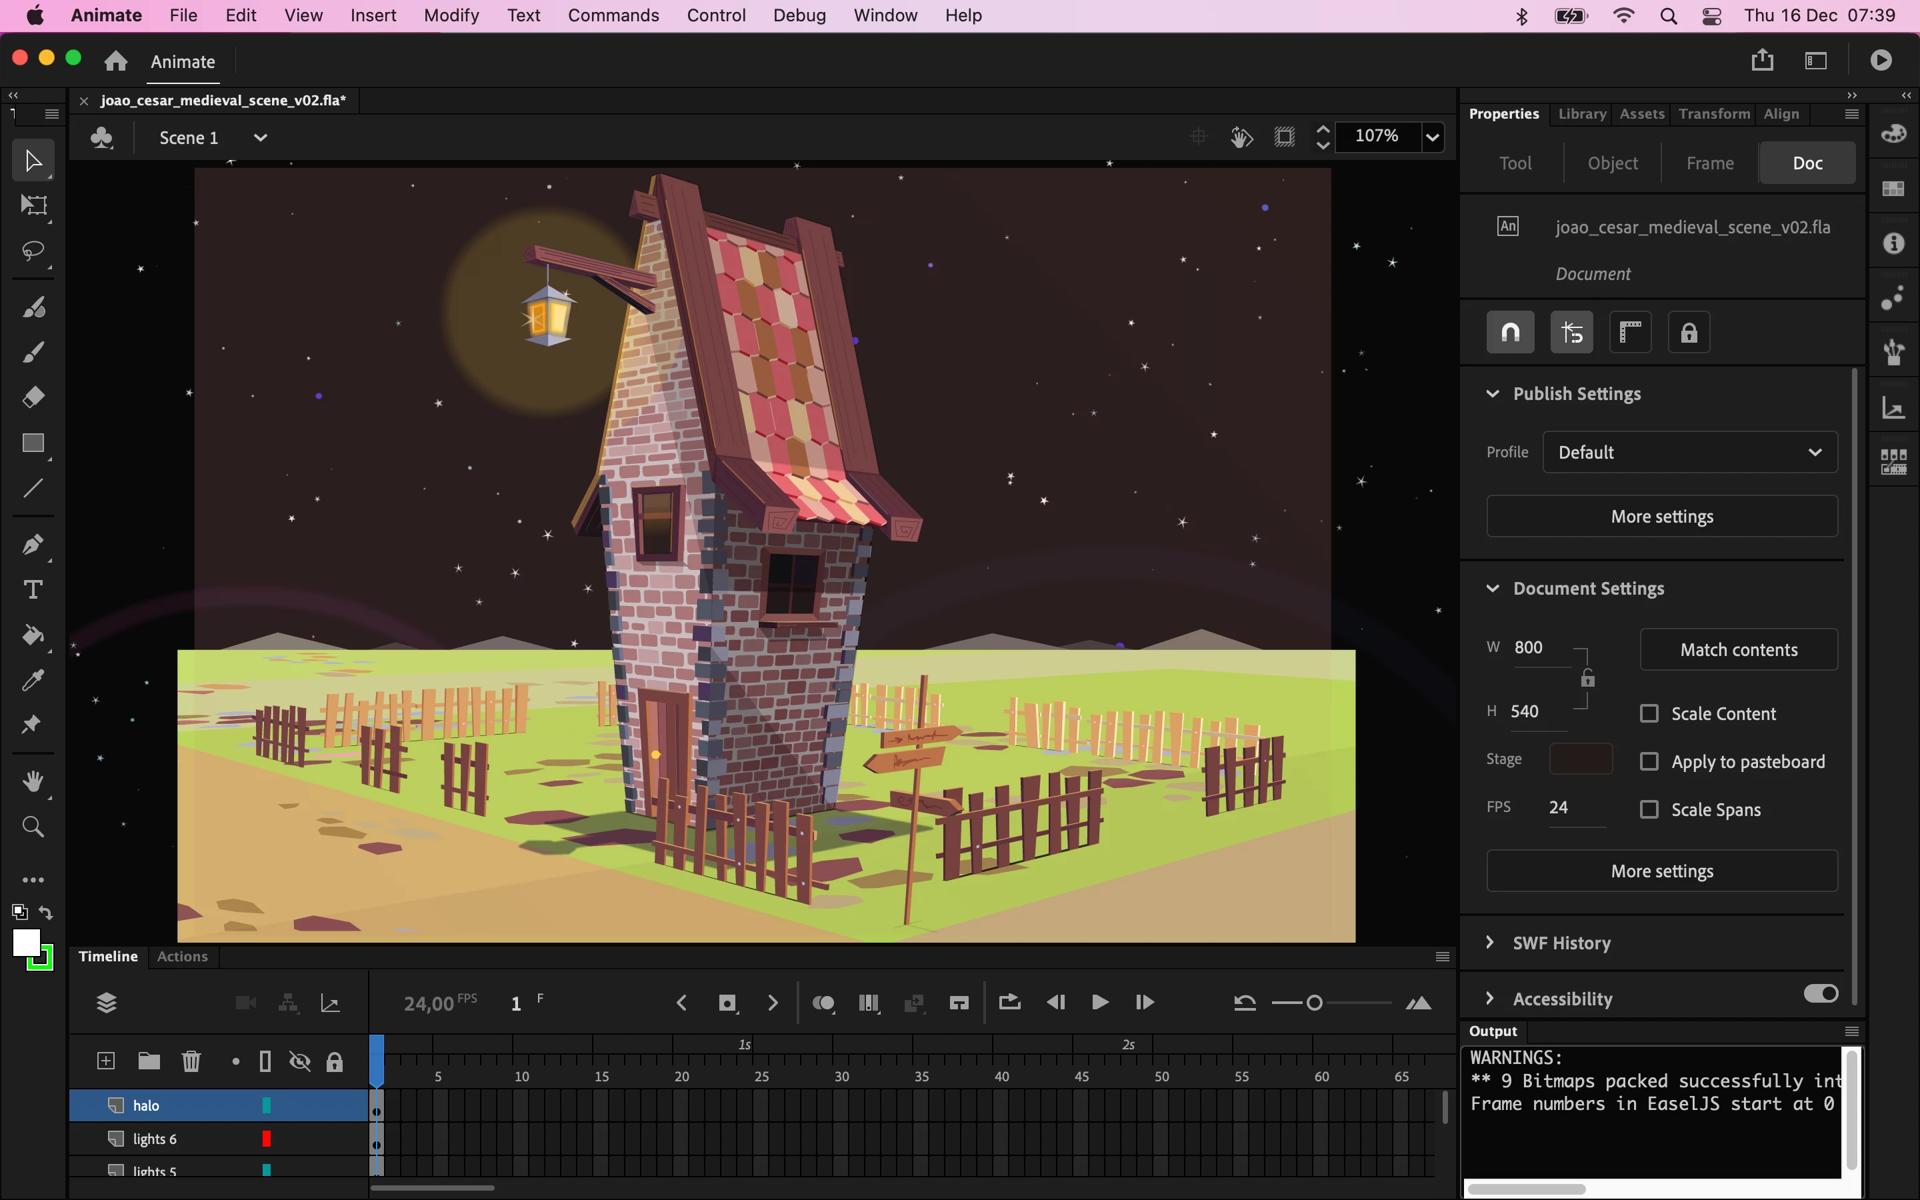Select the Eyedropper tool
The height and width of the screenshot is (1200, 1920).
(x=33, y=680)
